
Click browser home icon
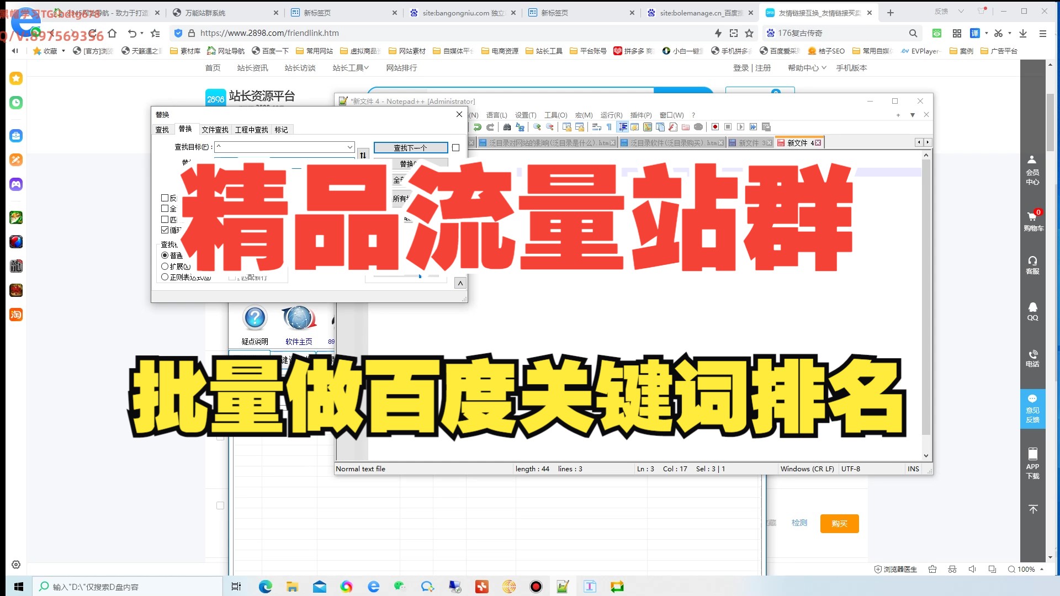(112, 33)
